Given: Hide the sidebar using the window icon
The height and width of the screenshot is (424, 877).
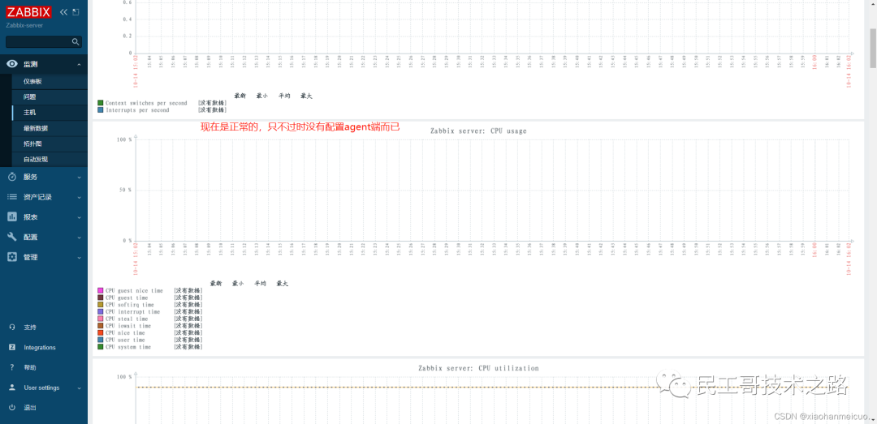Looking at the screenshot, I should (76, 11).
